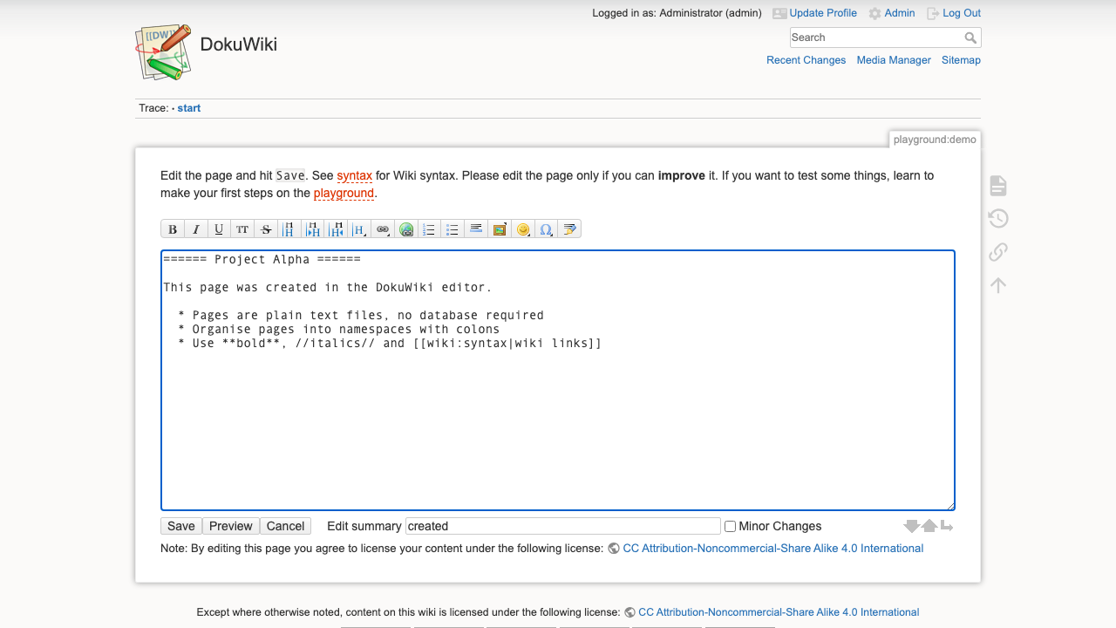Viewport: 1116px width, 628px height.
Task: Click the "This page was created" line
Action: click(x=328, y=287)
